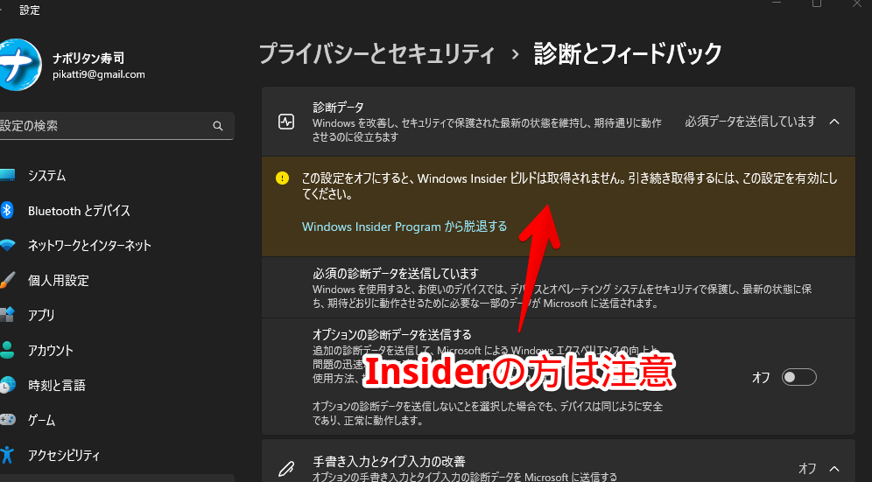
Task: Select 時刻と言語 in the sidebar
Action: click(57, 385)
